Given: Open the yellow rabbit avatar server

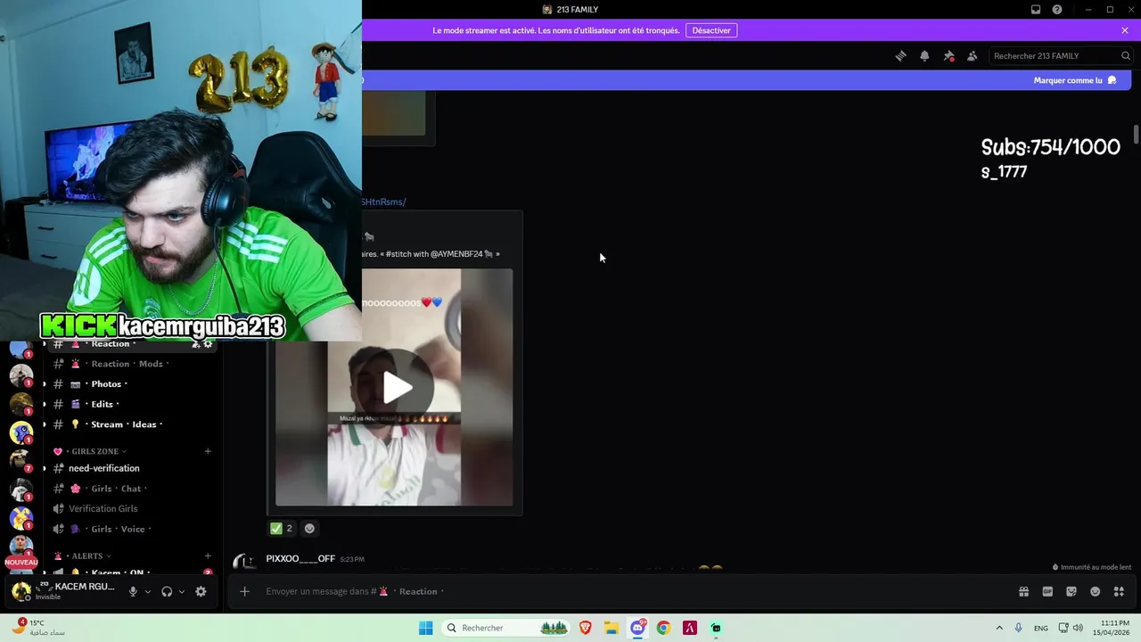Looking at the screenshot, I should (21, 518).
